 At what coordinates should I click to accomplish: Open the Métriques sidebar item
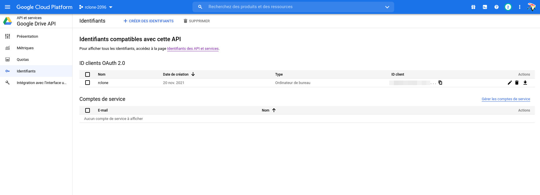click(36, 48)
